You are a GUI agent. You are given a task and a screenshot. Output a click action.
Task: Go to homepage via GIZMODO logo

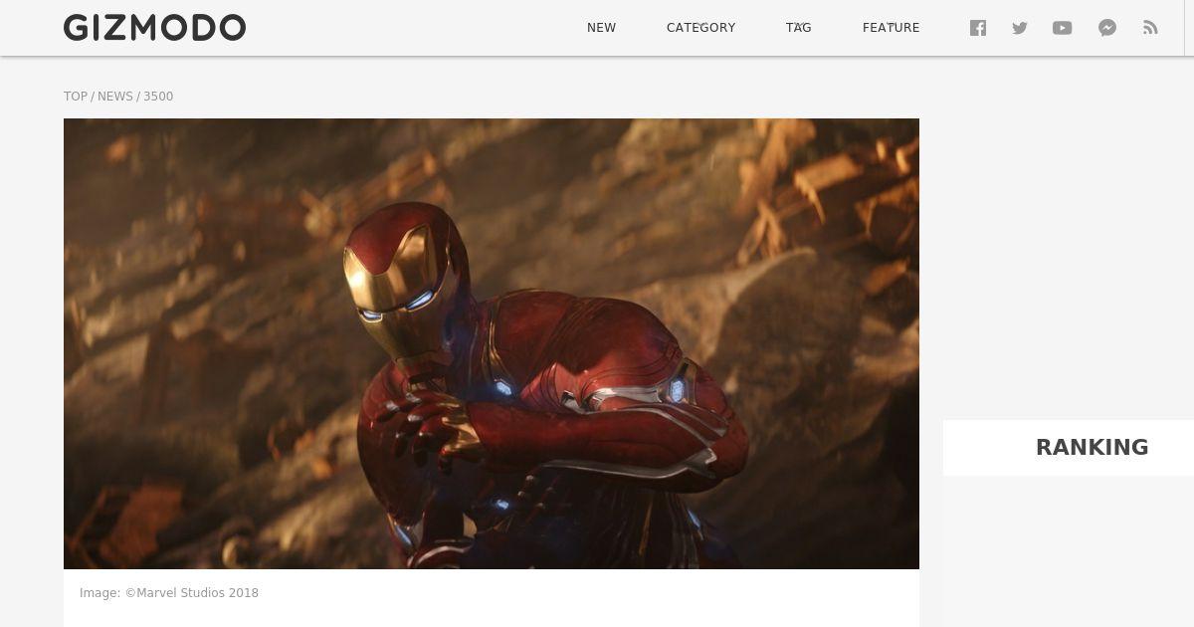[x=155, y=28]
